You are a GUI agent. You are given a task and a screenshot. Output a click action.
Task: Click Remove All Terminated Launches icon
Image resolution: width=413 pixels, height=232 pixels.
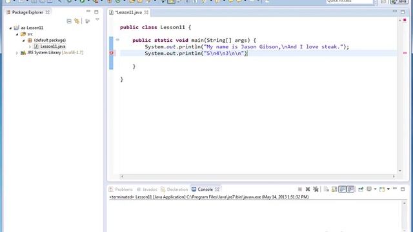316,189
